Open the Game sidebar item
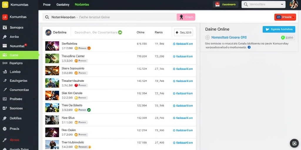The width and height of the screenshot is (301, 150). click(x=19, y=55)
